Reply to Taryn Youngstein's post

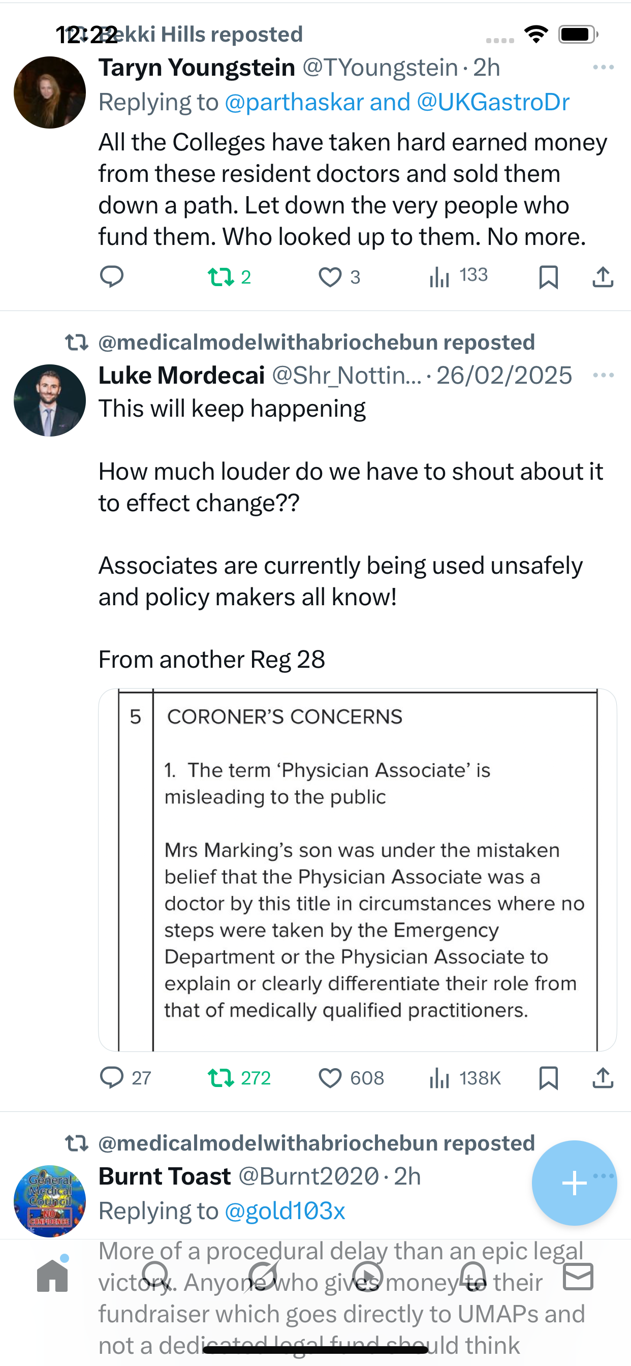pyautogui.click(x=111, y=276)
